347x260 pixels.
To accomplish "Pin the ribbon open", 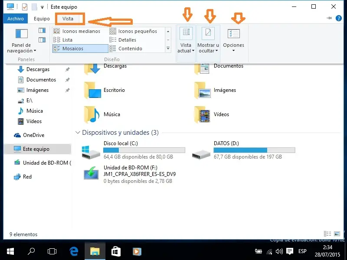I will 329,18.
